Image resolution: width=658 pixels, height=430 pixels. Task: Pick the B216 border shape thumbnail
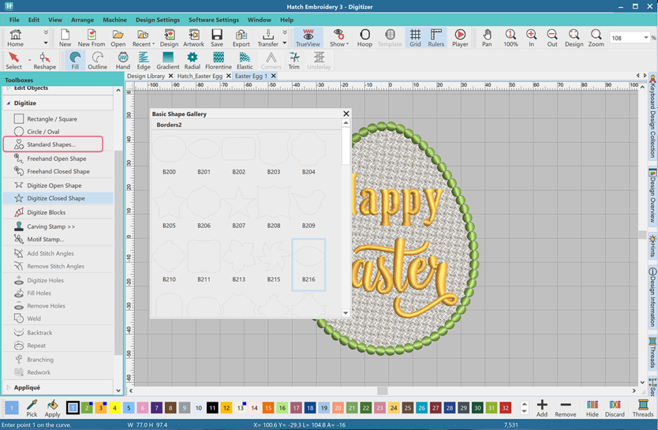308,263
